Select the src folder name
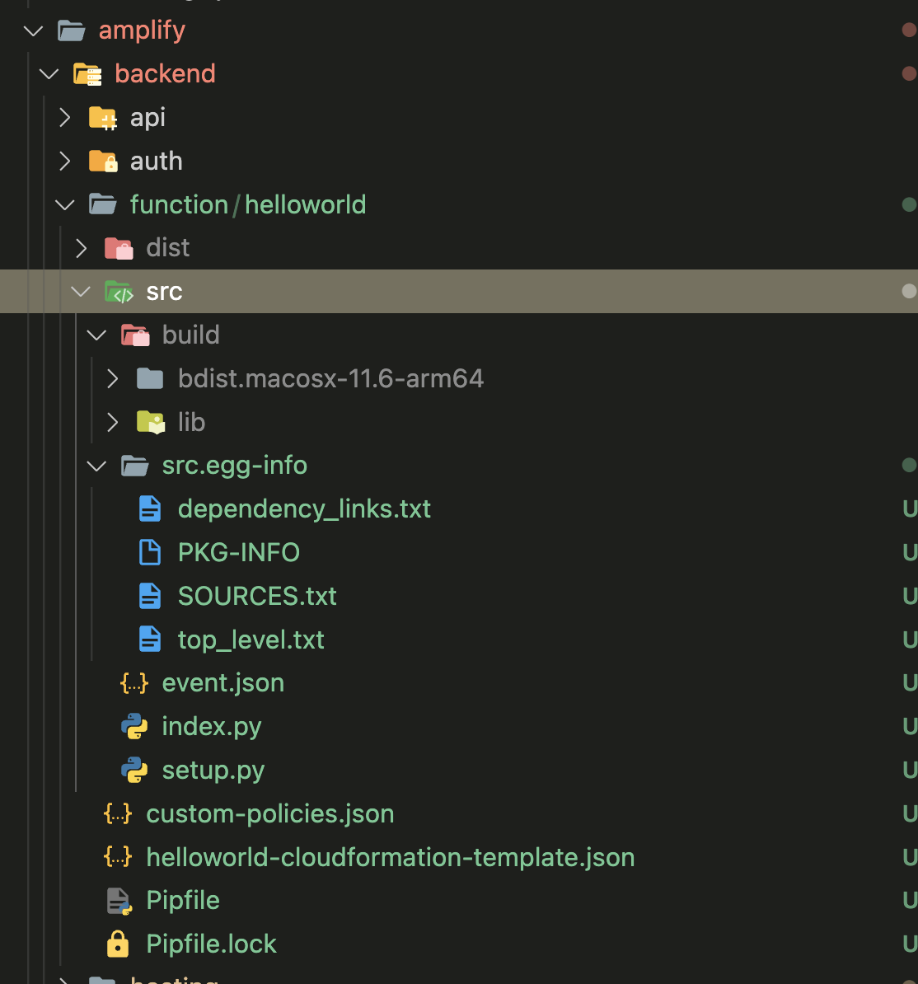 [164, 292]
